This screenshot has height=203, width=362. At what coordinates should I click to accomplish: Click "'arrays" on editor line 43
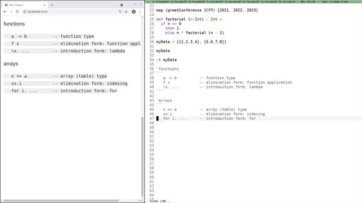[x=164, y=100]
